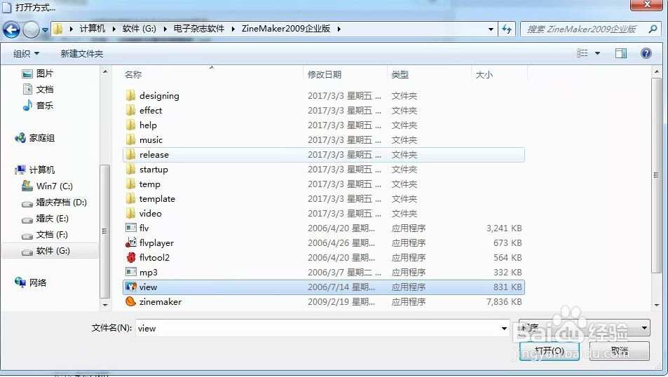Viewport: 668px width, 377px height.
Task: Expand the view options dropdown arrow
Action: tap(597, 53)
